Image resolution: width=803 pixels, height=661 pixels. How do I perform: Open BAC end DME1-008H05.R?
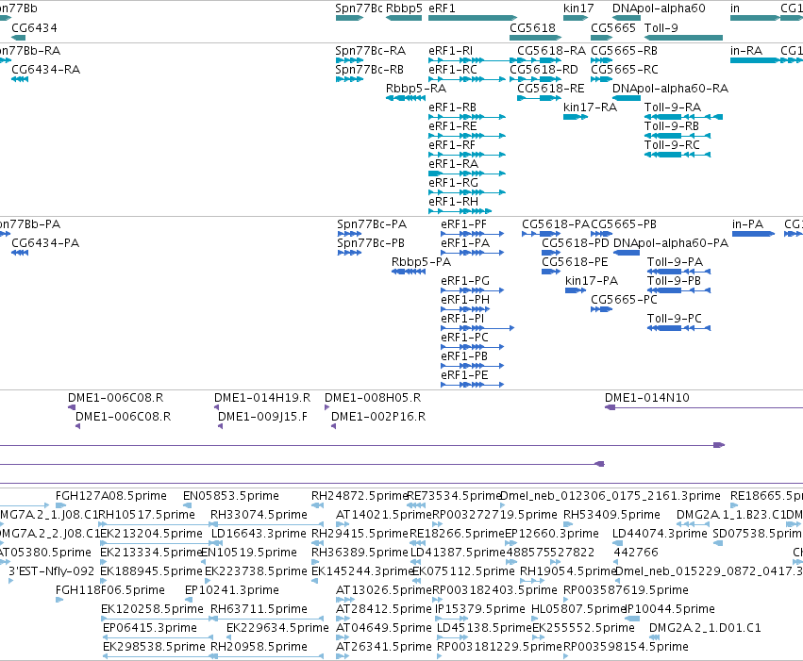tap(373, 398)
